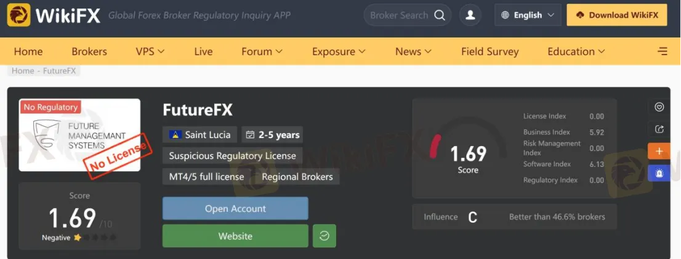Click the orange plus icon
The image size is (681, 259).
[x=659, y=151]
